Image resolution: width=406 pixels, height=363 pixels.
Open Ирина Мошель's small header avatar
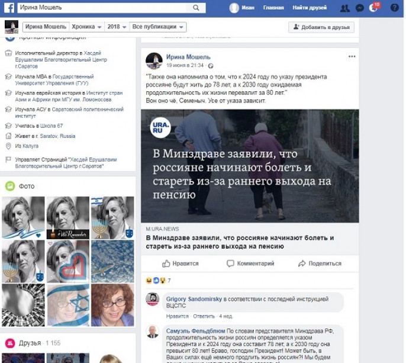(x=11, y=27)
